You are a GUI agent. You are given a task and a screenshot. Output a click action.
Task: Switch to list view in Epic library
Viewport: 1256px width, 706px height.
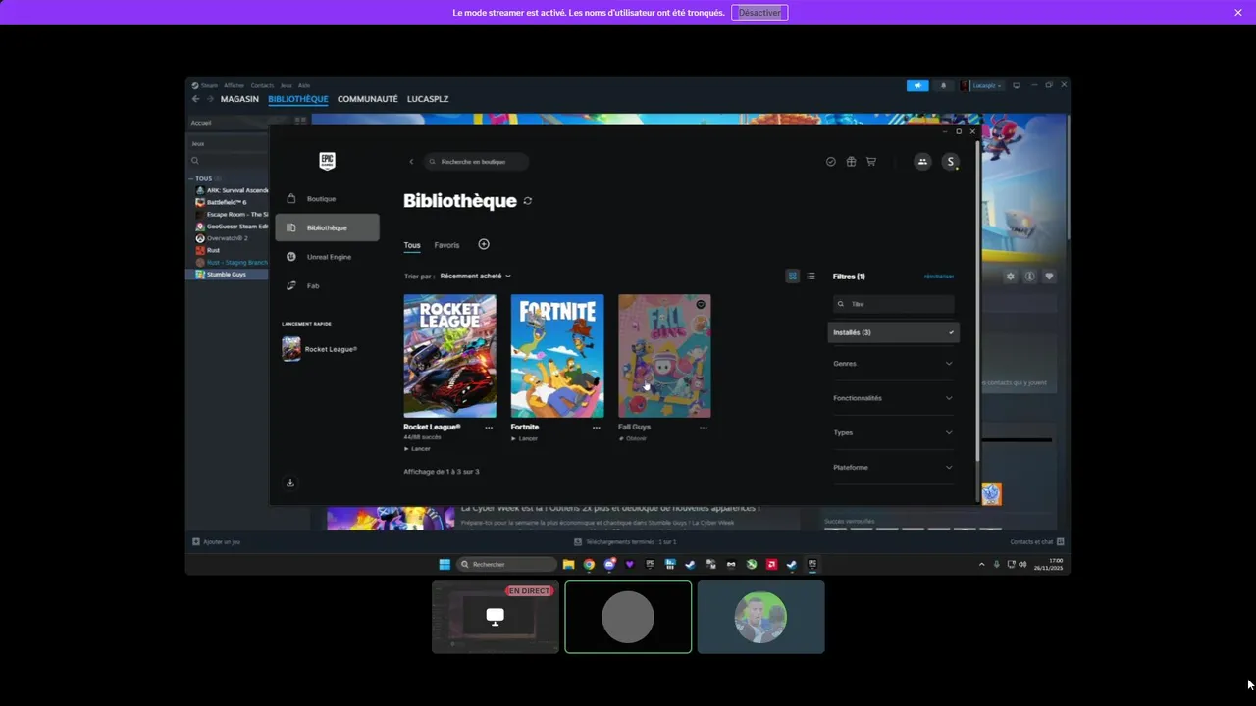pos(811,277)
